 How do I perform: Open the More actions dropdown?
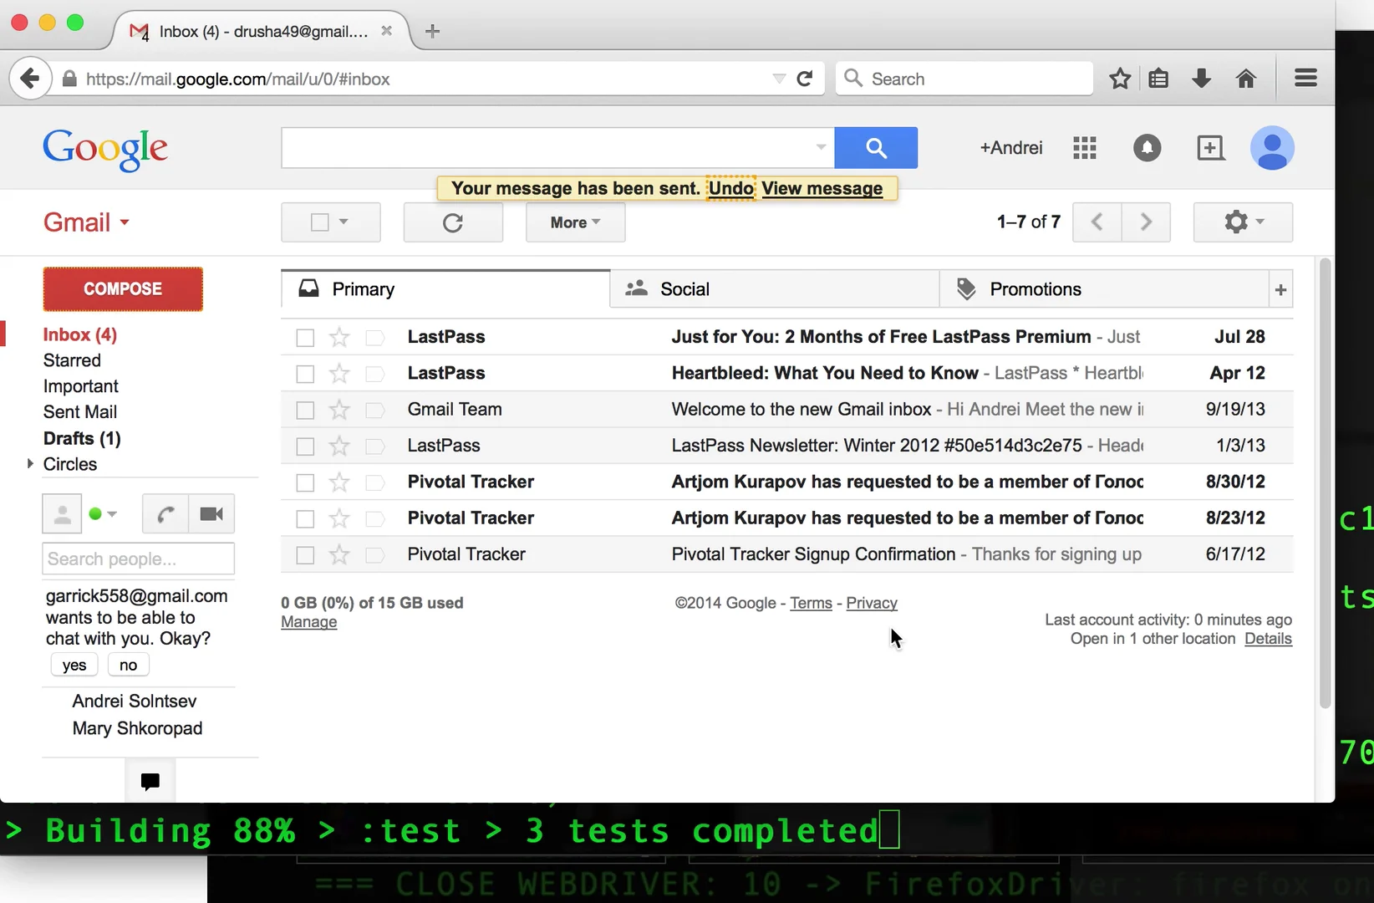575,222
